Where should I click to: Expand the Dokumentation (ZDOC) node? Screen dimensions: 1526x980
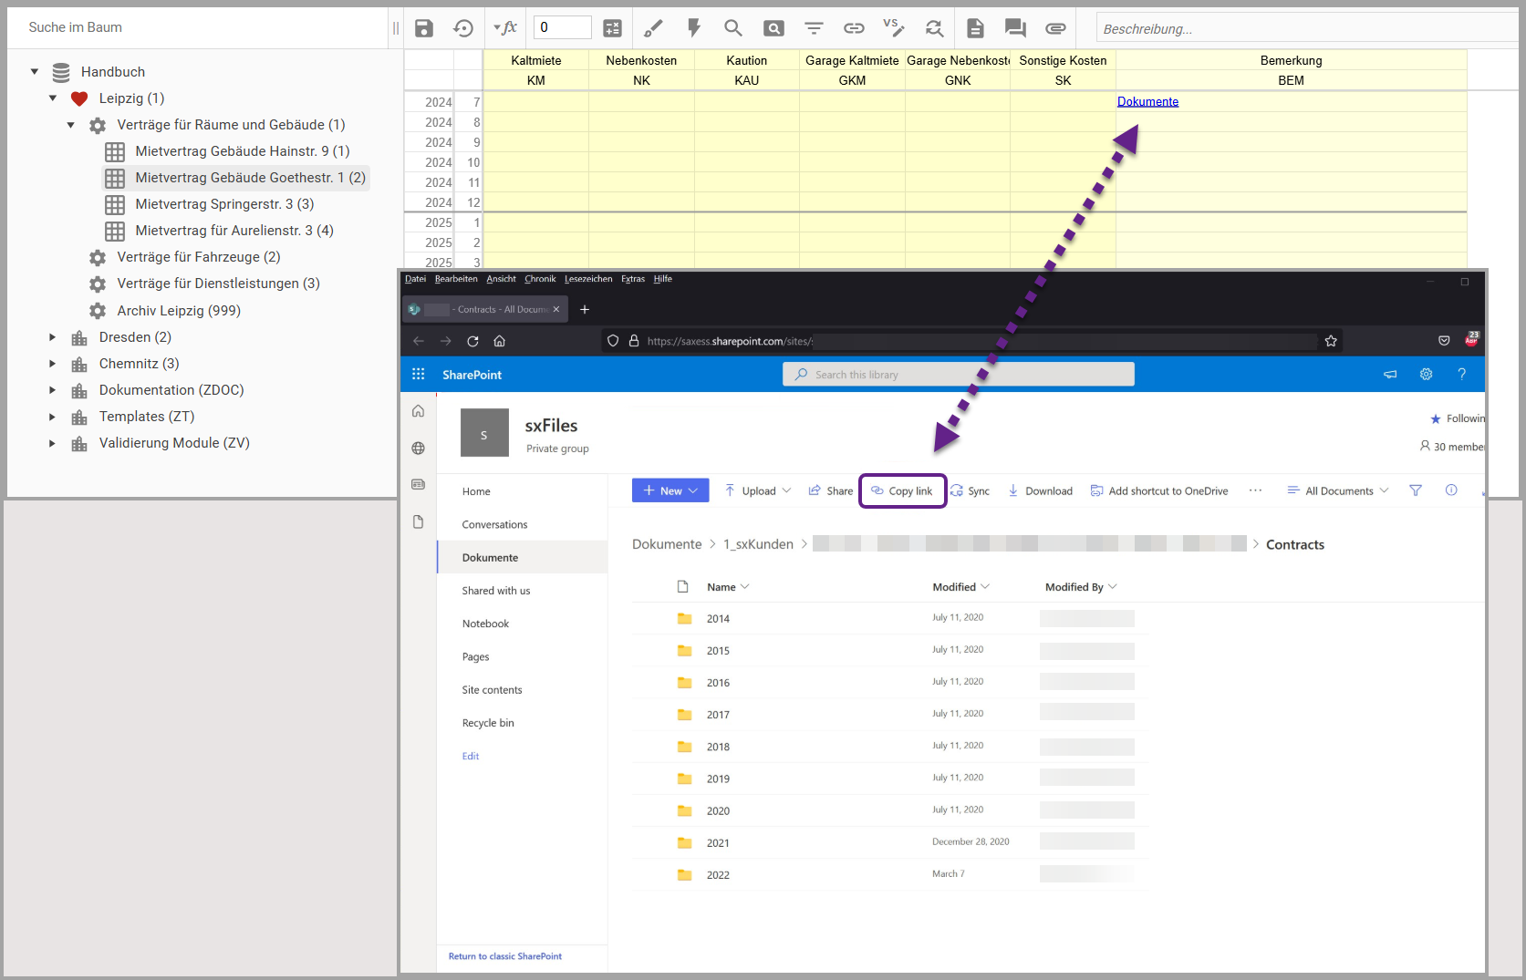53,390
